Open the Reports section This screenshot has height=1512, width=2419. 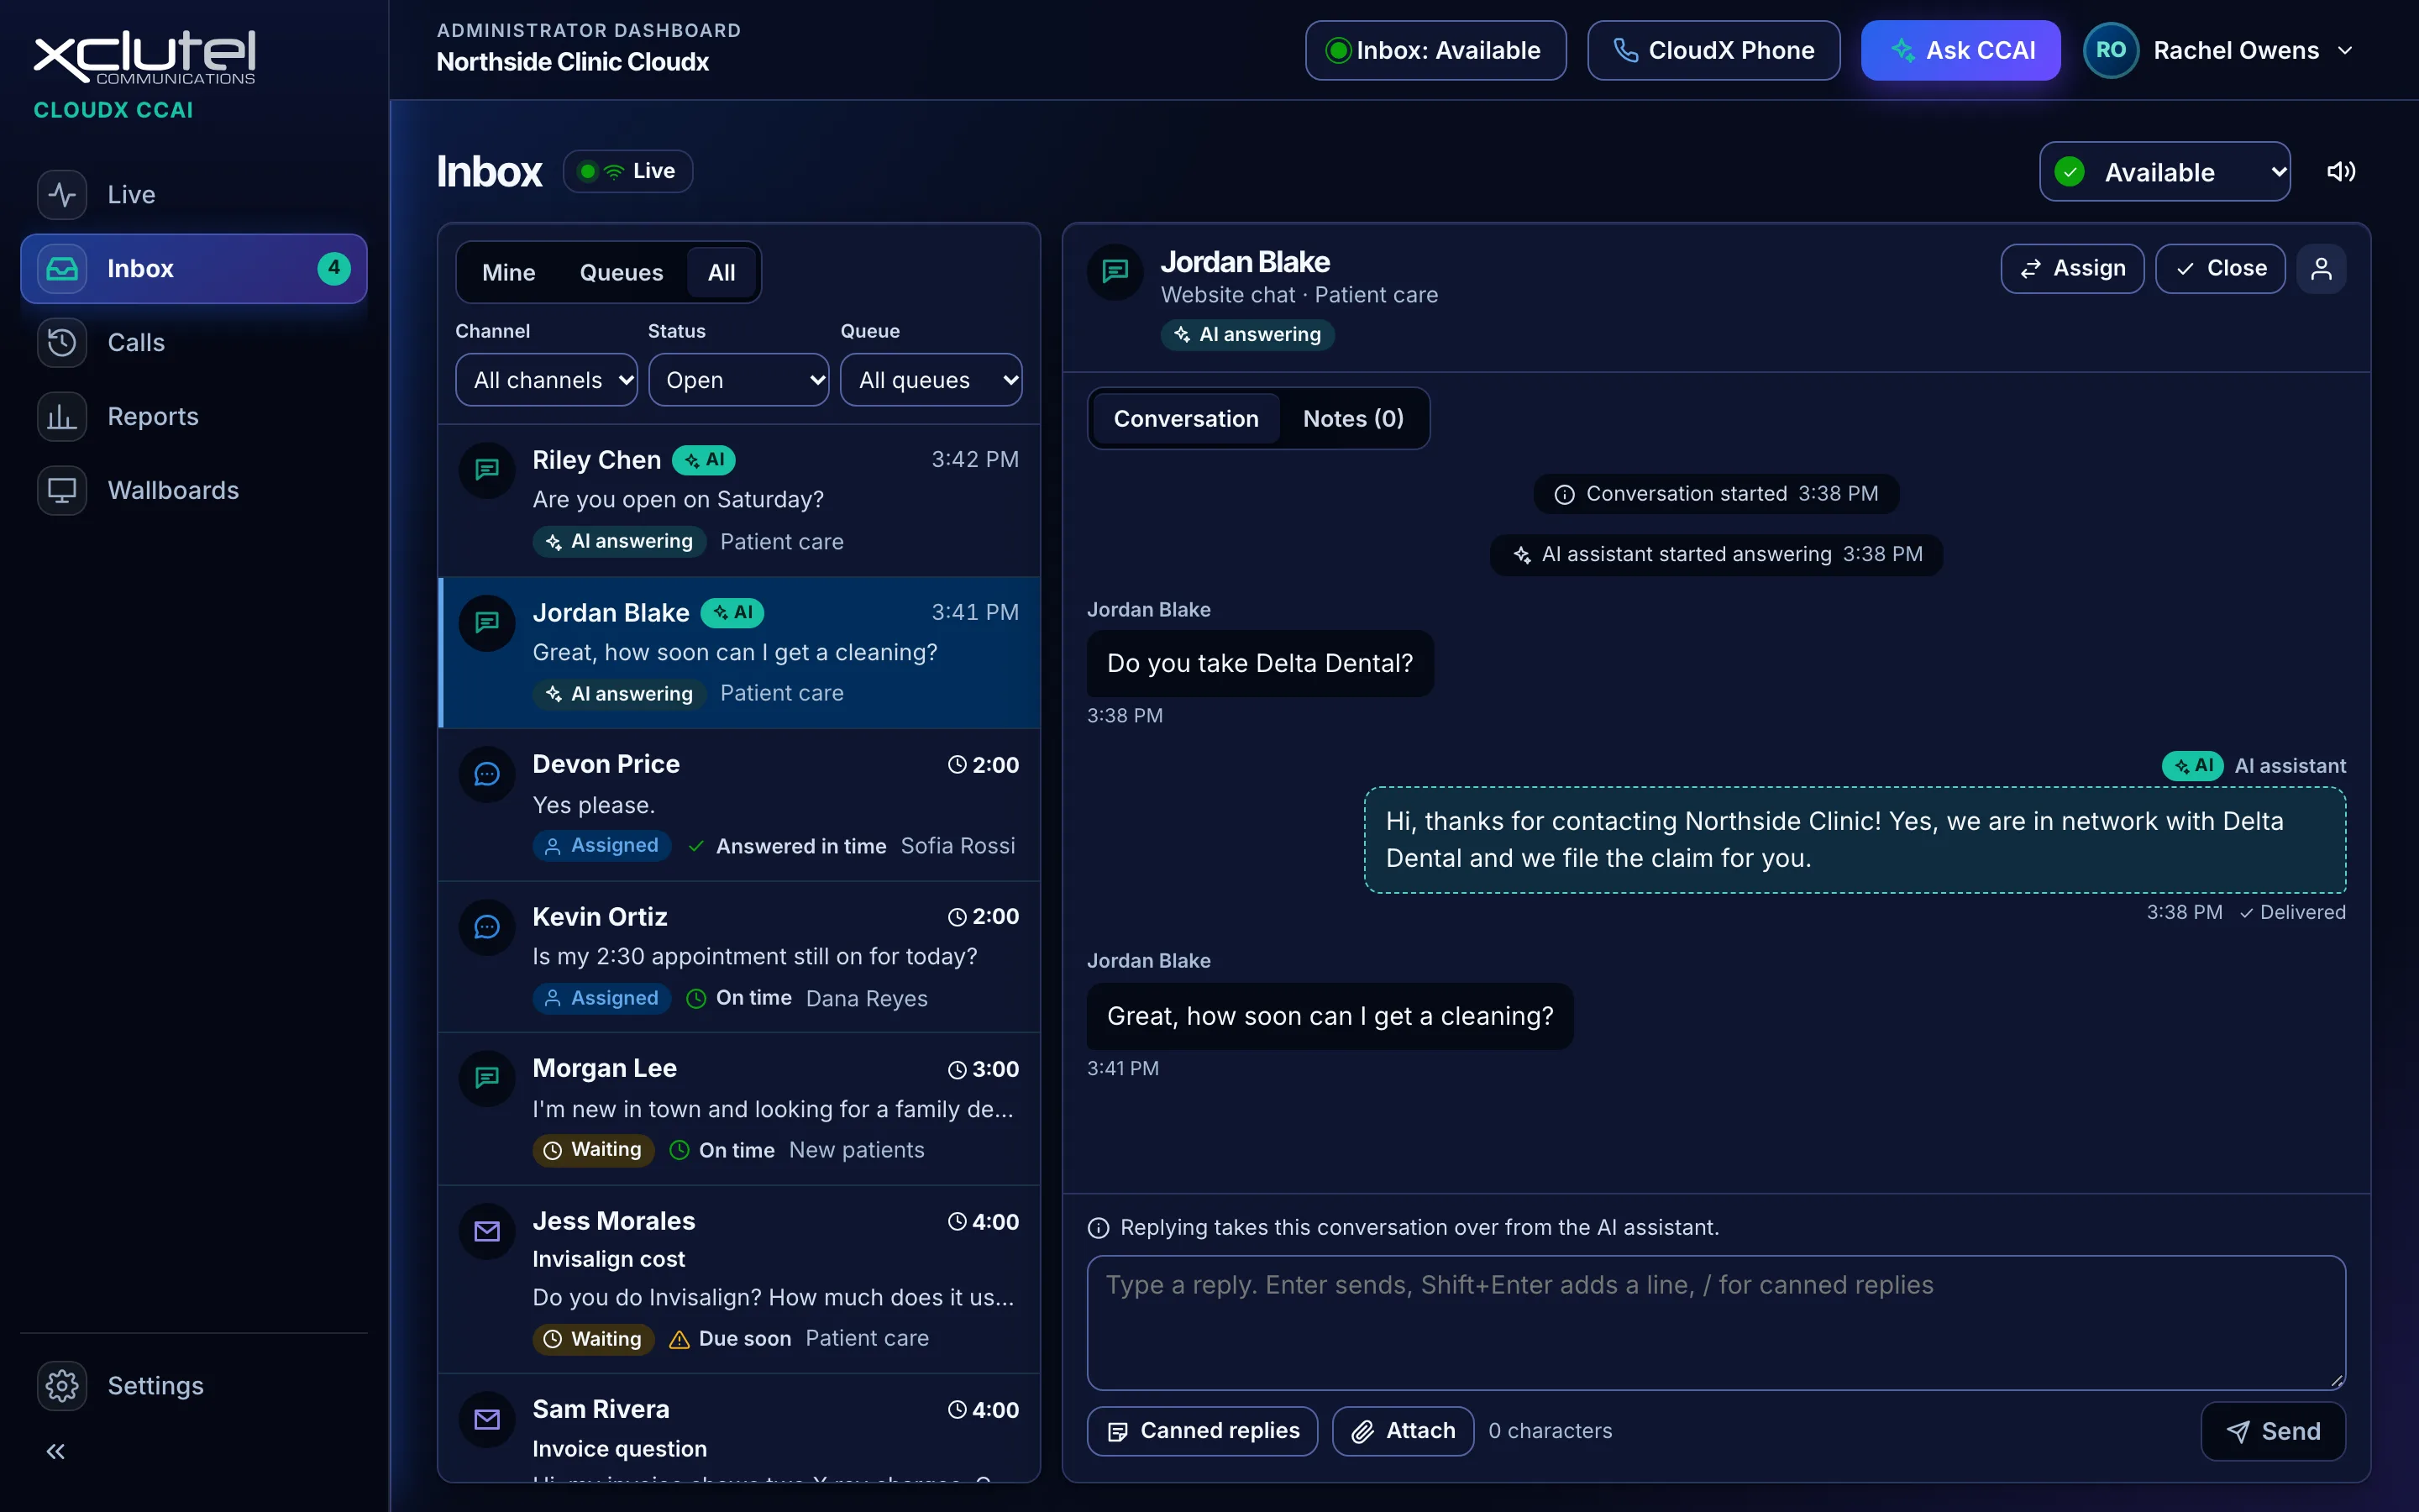(194, 416)
